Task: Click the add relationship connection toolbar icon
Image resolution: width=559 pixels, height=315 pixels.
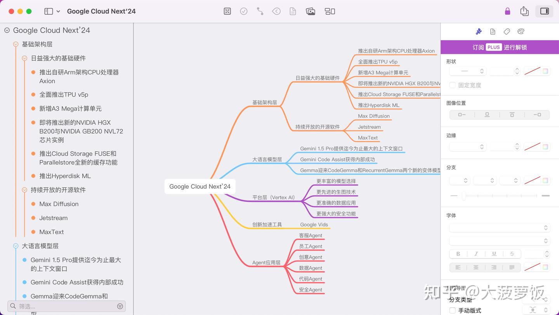Action: 260,11
